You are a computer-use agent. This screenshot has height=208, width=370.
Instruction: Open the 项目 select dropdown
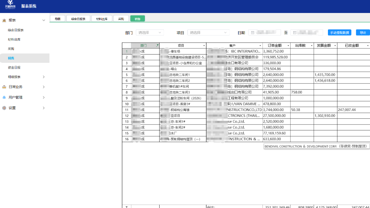(x=208, y=32)
